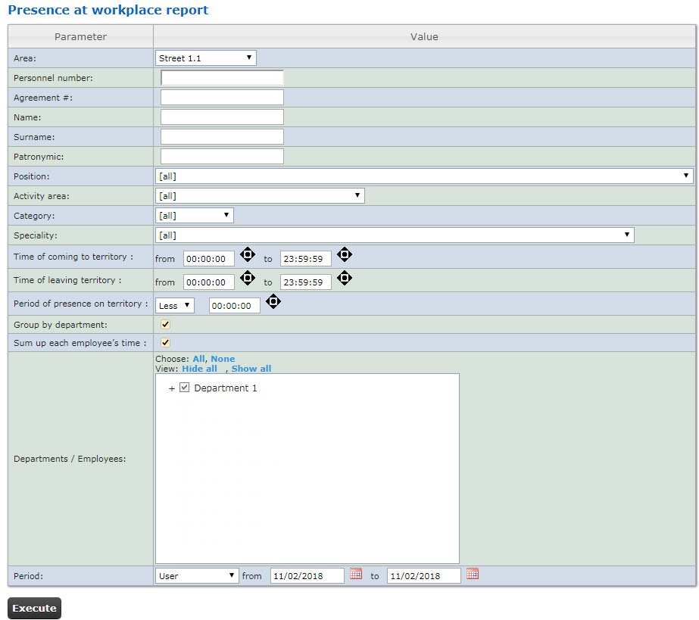Open calendar picker for period 'from' date

point(356,575)
